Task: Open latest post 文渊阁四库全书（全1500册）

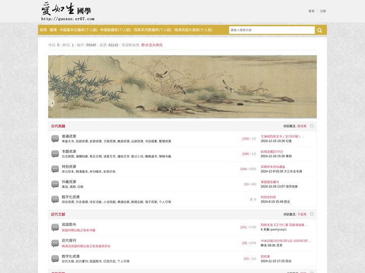Action: pos(282,136)
